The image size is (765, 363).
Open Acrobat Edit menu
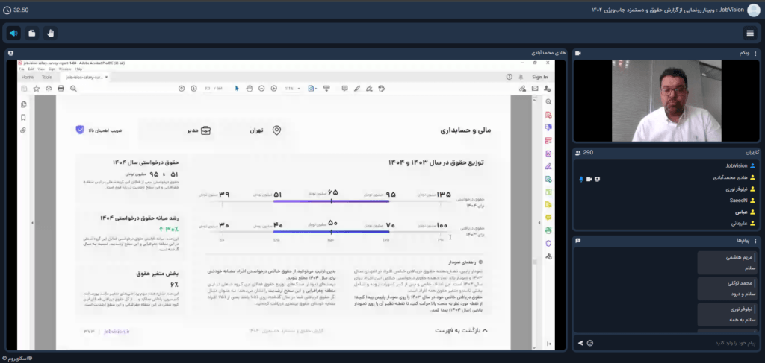tap(31, 69)
